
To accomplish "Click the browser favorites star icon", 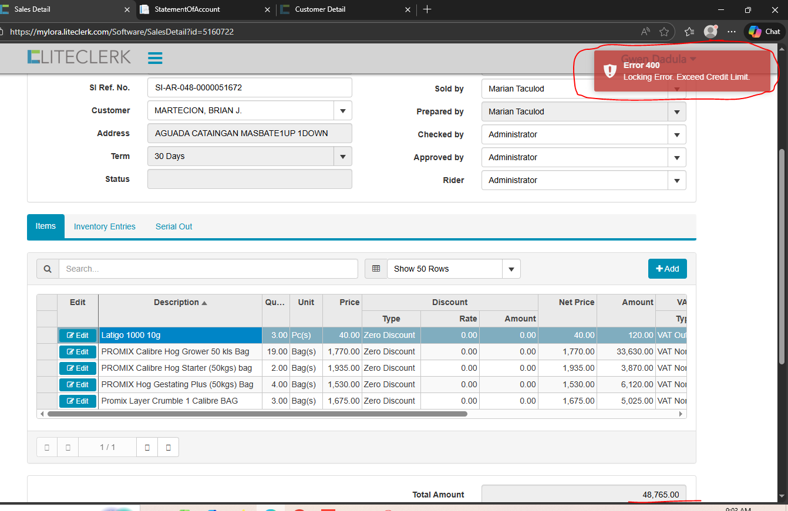I will (664, 32).
